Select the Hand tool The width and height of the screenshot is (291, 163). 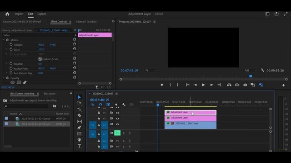tap(79, 140)
